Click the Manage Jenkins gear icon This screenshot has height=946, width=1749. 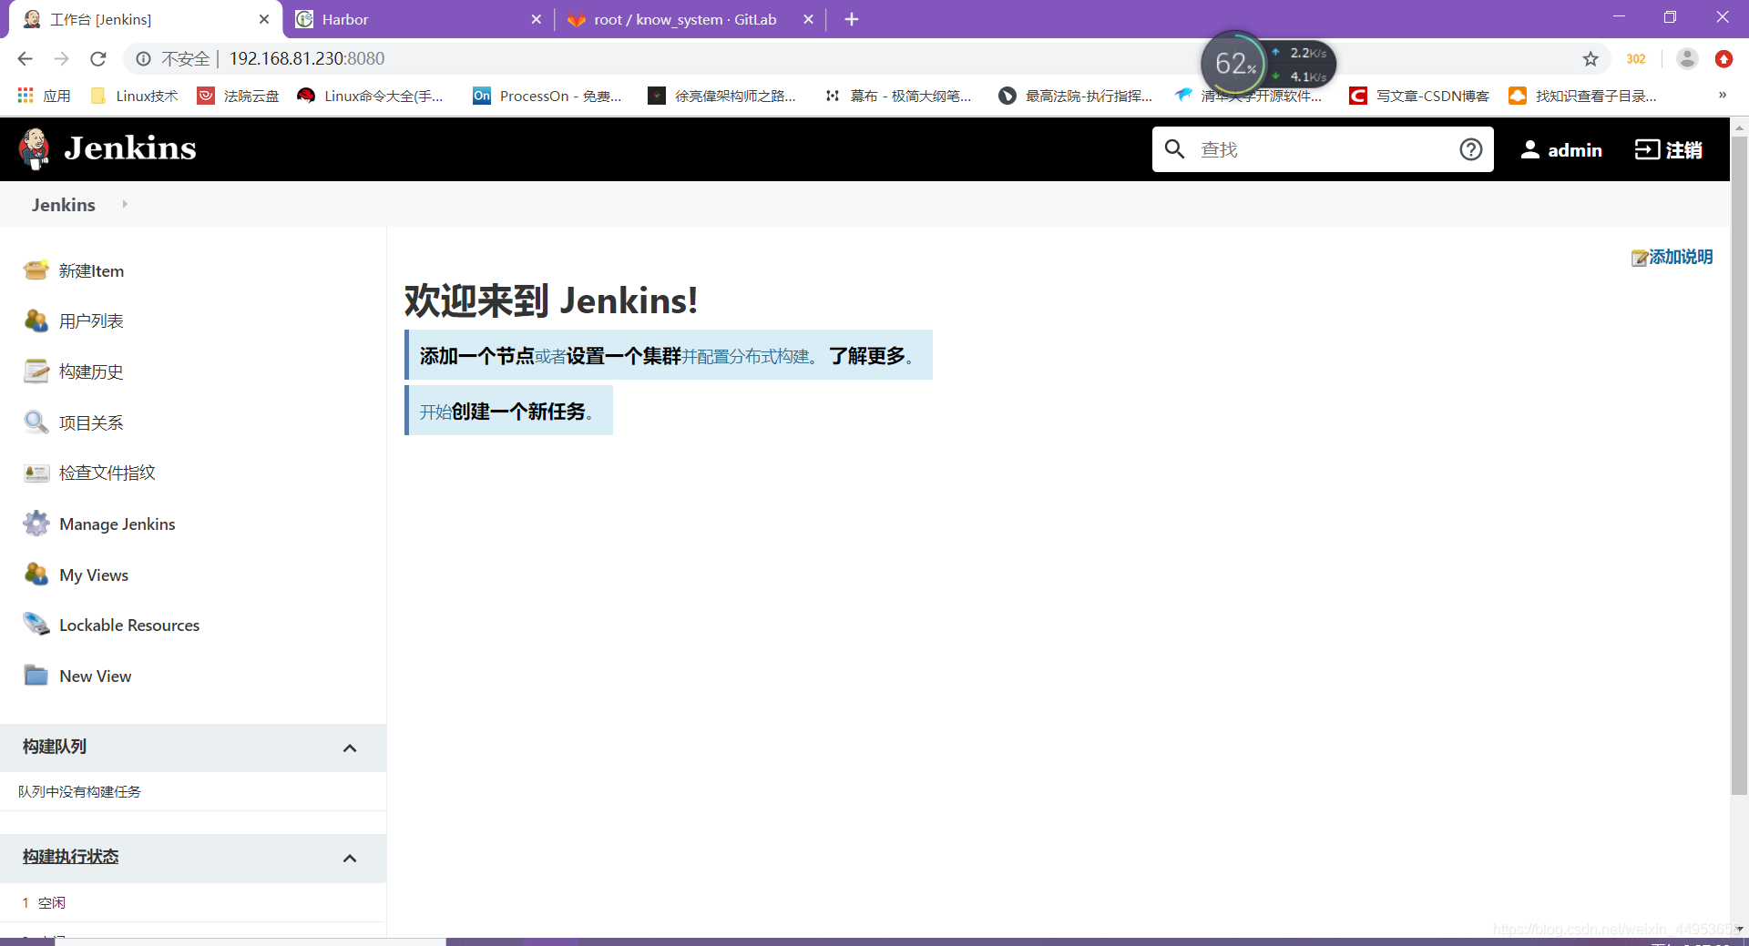pos(36,524)
